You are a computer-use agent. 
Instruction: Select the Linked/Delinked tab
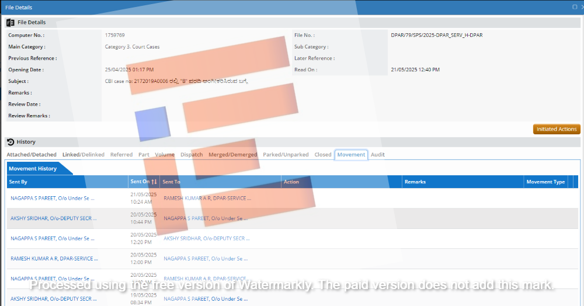84,155
